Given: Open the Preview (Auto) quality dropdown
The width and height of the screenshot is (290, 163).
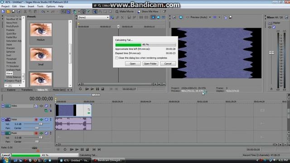Looking at the screenshot, I should 210,17.
